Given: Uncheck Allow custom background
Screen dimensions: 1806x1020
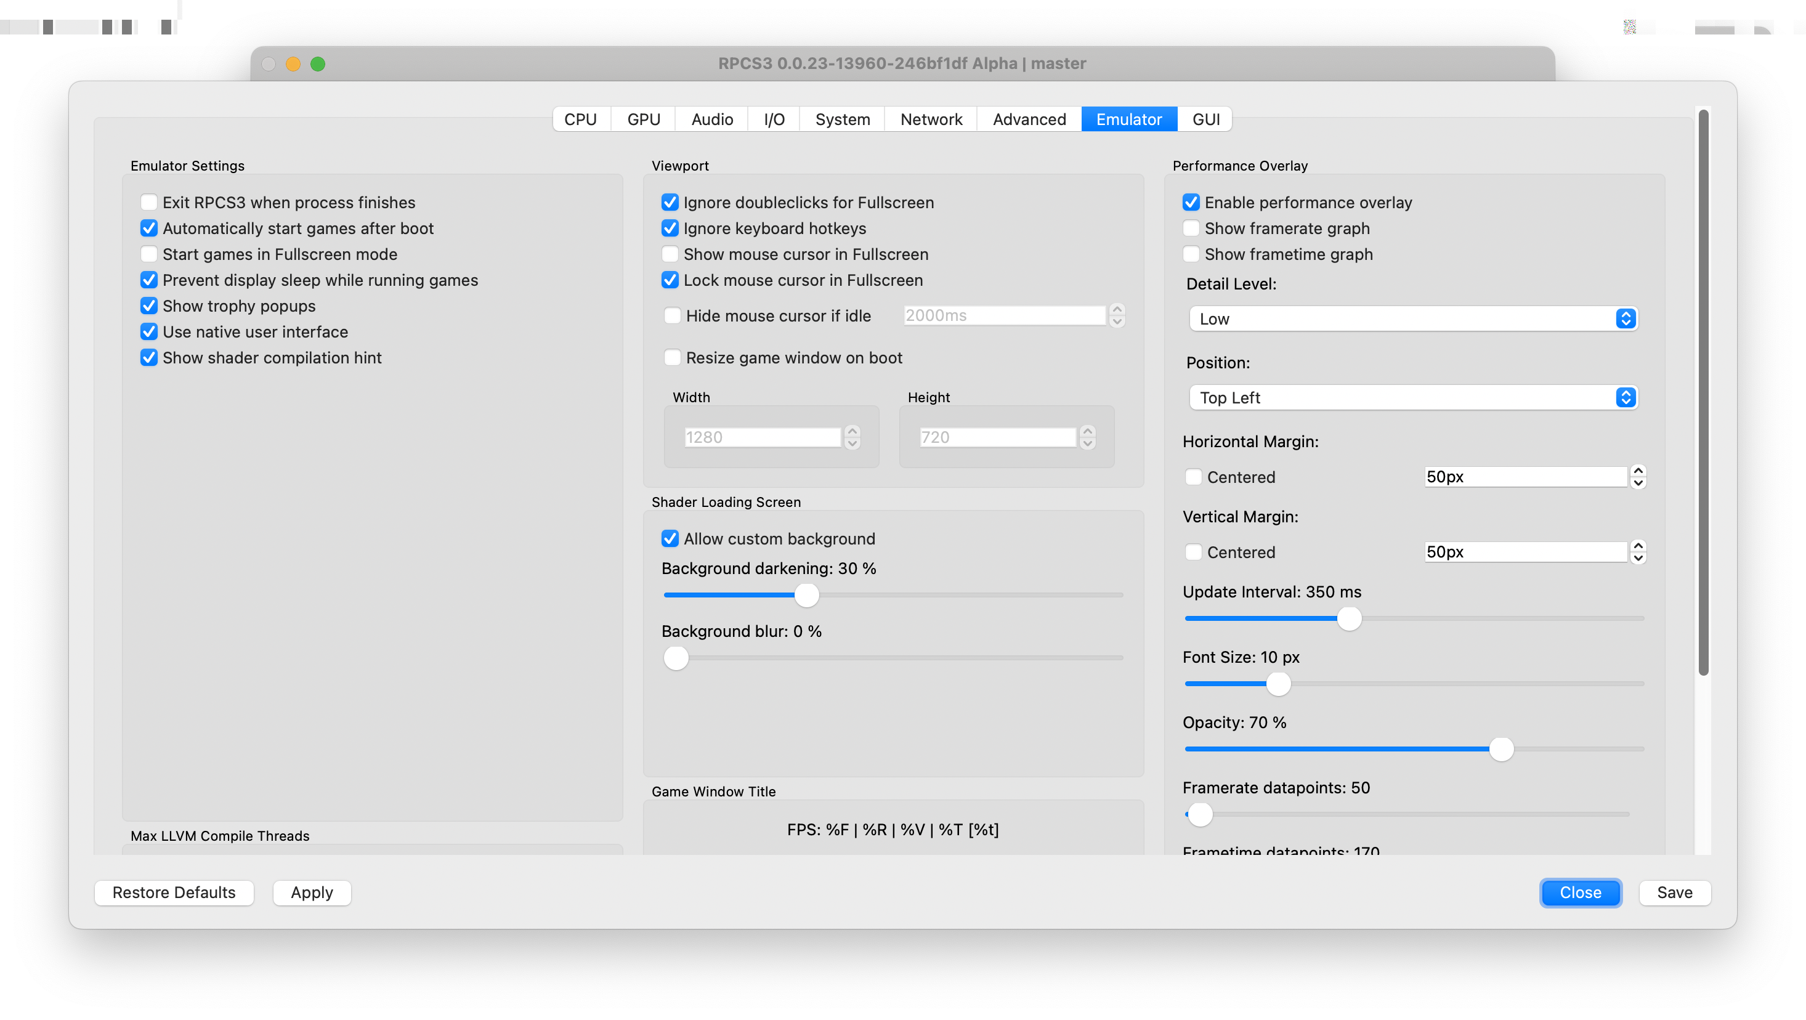Looking at the screenshot, I should coord(670,539).
